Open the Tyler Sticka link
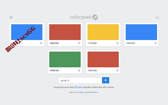This screenshot has height=105, width=168. [80, 92]
